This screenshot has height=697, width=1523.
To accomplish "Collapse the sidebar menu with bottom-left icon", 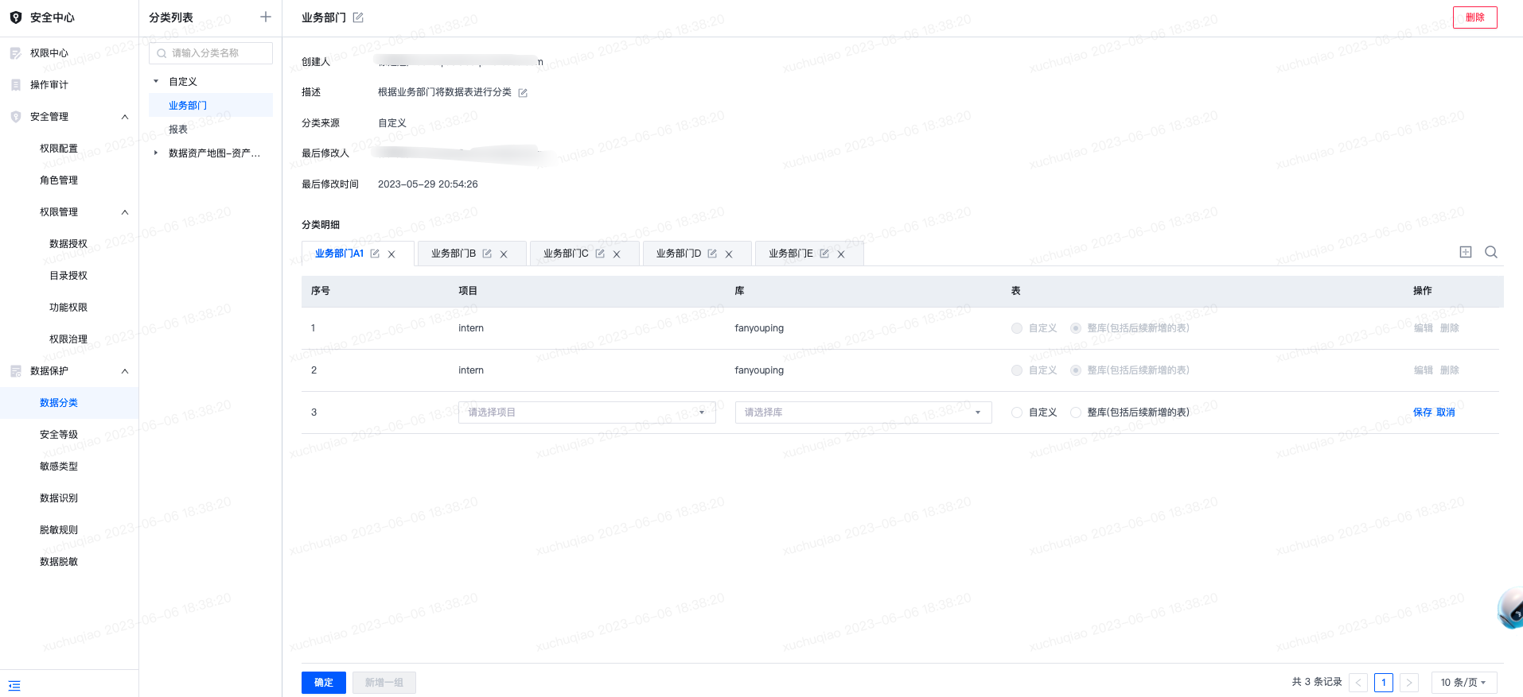I will [x=14, y=686].
